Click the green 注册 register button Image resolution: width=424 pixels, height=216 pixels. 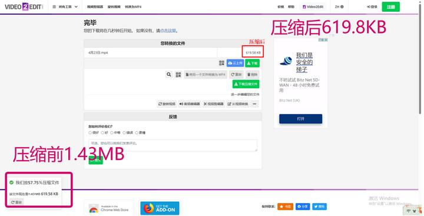click(391, 6)
